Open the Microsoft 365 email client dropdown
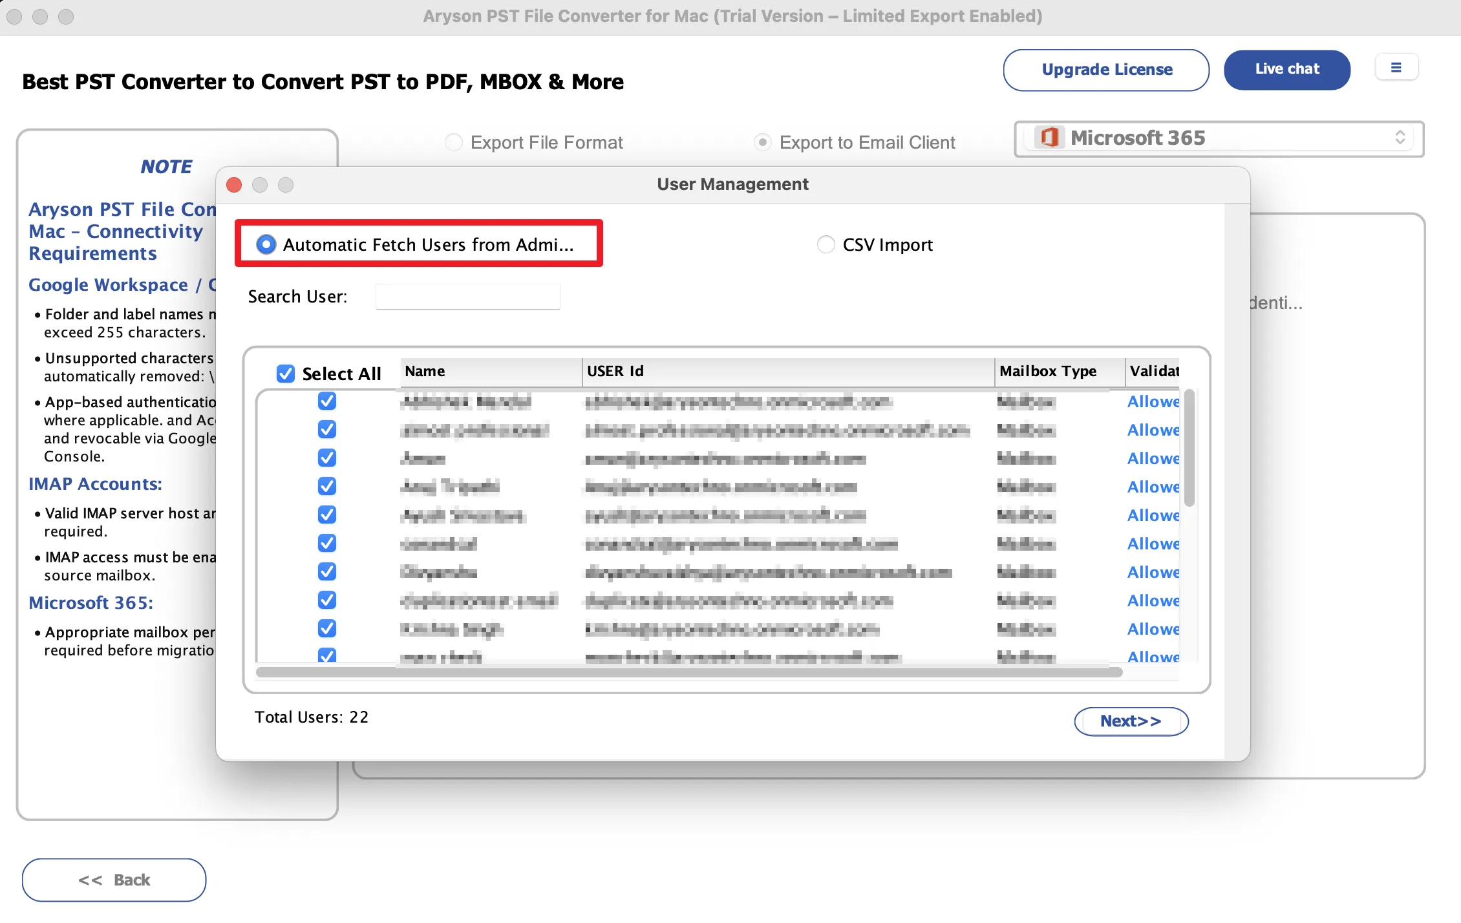Screen dimensions: 1461x923 pos(1219,138)
